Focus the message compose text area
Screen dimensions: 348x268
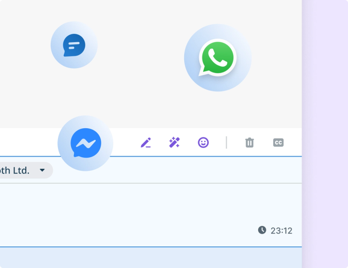click(151, 215)
